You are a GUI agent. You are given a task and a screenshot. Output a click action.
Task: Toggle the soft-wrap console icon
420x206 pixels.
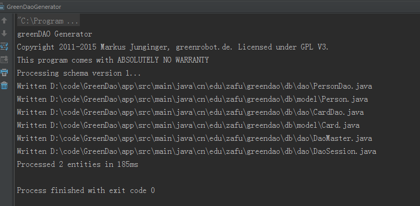4,46
